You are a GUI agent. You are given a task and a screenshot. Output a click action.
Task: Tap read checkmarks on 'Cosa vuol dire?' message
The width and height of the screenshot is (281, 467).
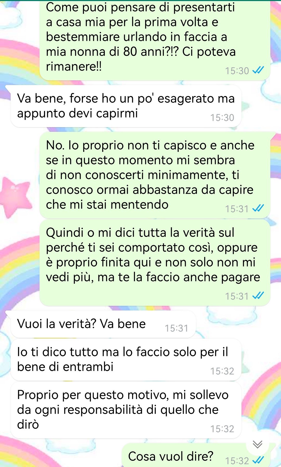(258, 460)
